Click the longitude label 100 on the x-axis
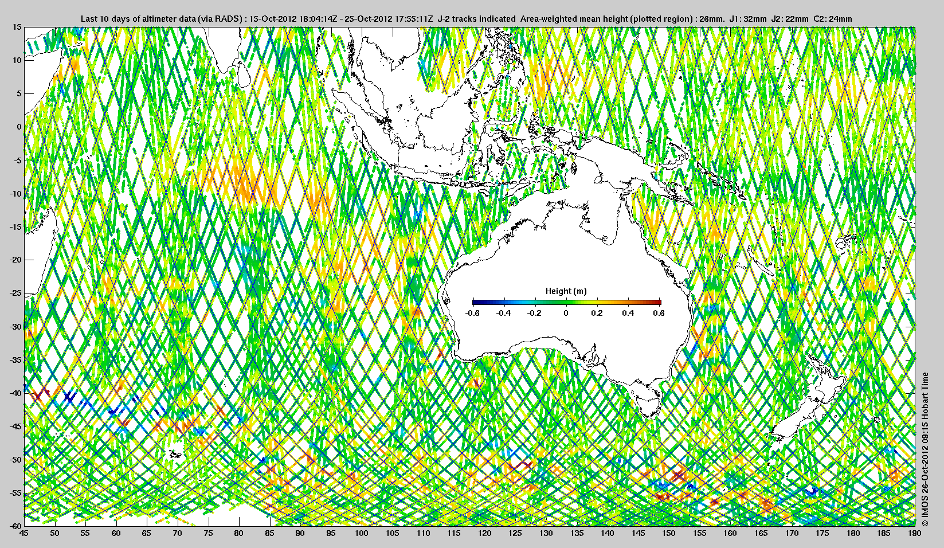This screenshot has width=944, height=548. [362, 533]
